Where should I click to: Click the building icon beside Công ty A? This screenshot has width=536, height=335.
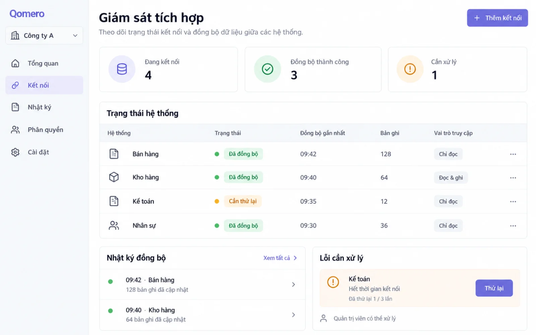coord(15,36)
